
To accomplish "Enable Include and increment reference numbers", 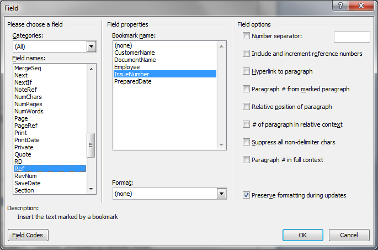I will [246, 54].
